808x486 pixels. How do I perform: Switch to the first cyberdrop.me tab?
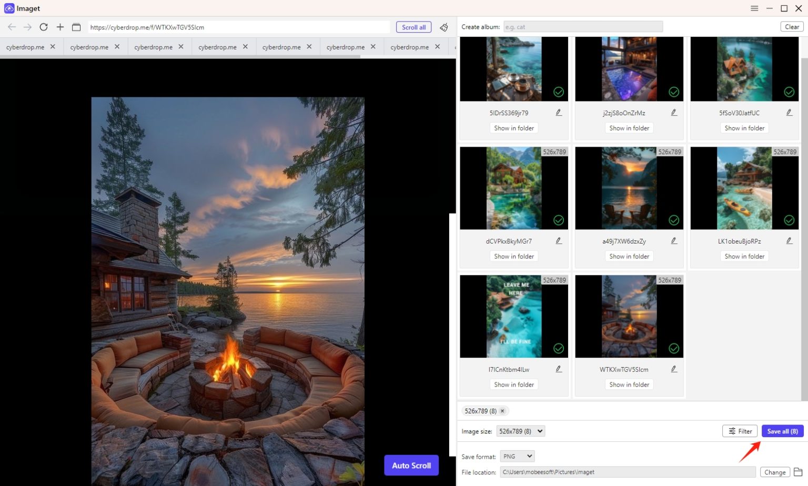coord(25,47)
